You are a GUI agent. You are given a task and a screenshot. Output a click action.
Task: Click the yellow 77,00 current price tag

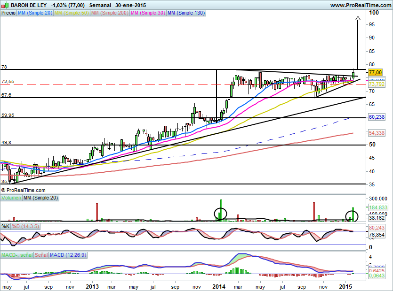(375, 73)
